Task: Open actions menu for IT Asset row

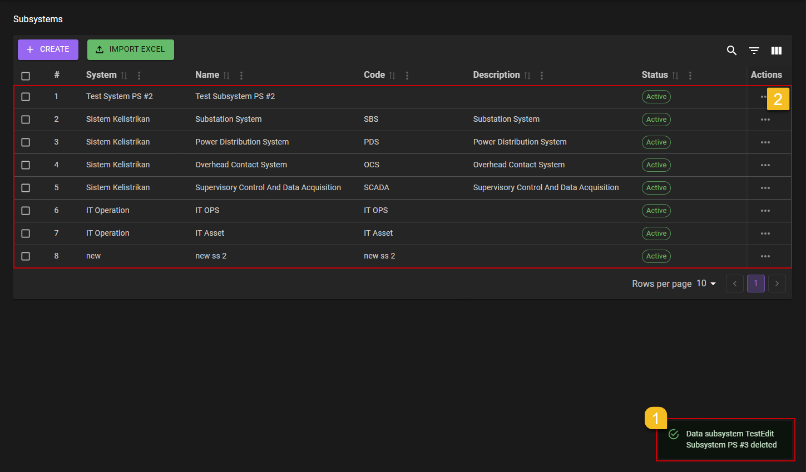Action: [765, 233]
